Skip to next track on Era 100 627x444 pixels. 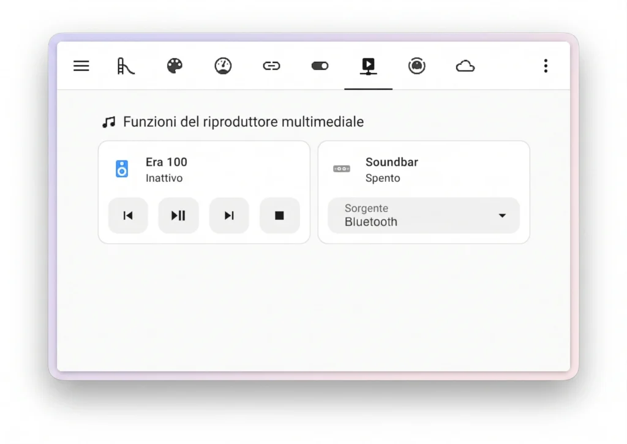pyautogui.click(x=229, y=216)
